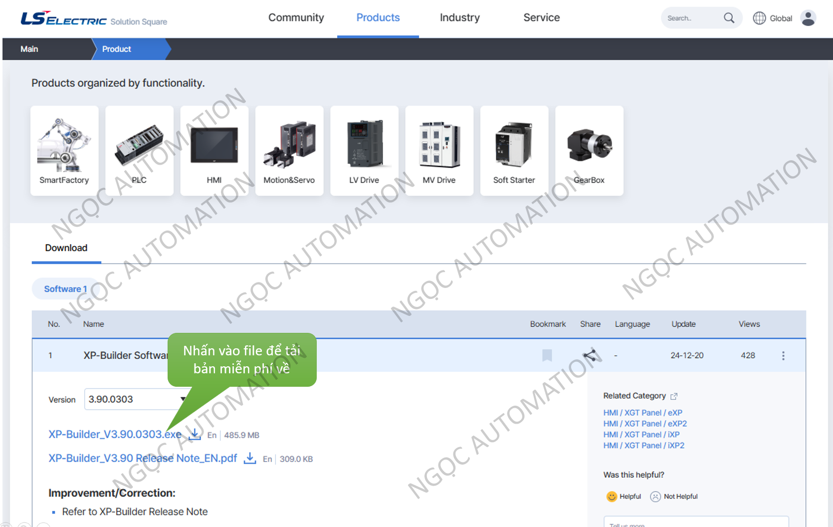The image size is (833, 527).
Task: Mark the page as Not Helpful
Action: 674,497
